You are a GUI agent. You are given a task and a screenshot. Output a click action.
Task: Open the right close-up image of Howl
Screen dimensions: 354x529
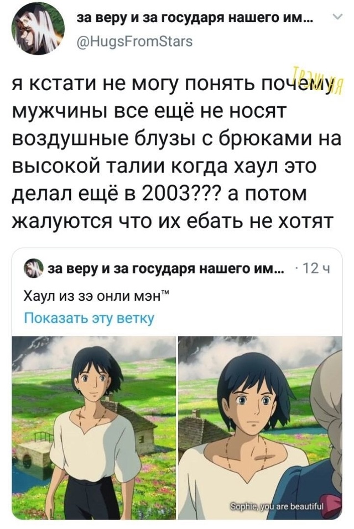[260, 428]
